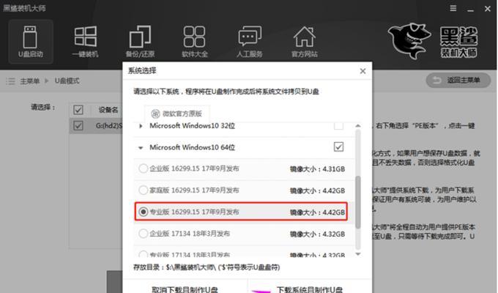Viewport: 498px width, 293px height.
Task: Click 镜像大小：4.31GB text
Action: pyautogui.click(x=317, y=169)
